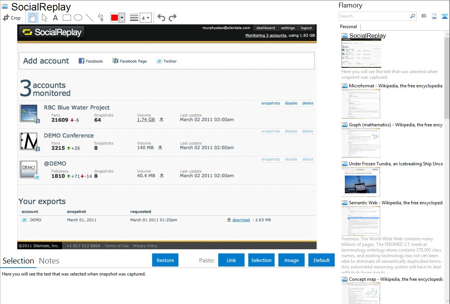Pick the text annotation tool
This screenshot has height=304, width=450.
tap(55, 18)
